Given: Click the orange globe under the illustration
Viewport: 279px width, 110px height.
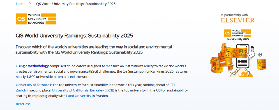Looking at the screenshot, I should [241, 73].
